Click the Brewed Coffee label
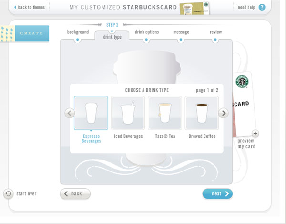This screenshot has width=286, height=224. pyautogui.click(x=202, y=136)
